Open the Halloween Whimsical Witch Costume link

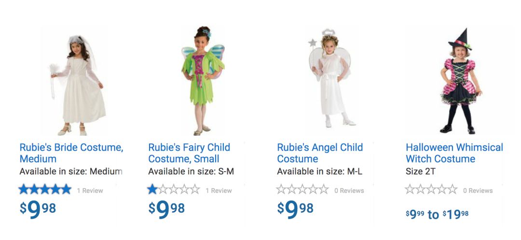click(x=454, y=153)
